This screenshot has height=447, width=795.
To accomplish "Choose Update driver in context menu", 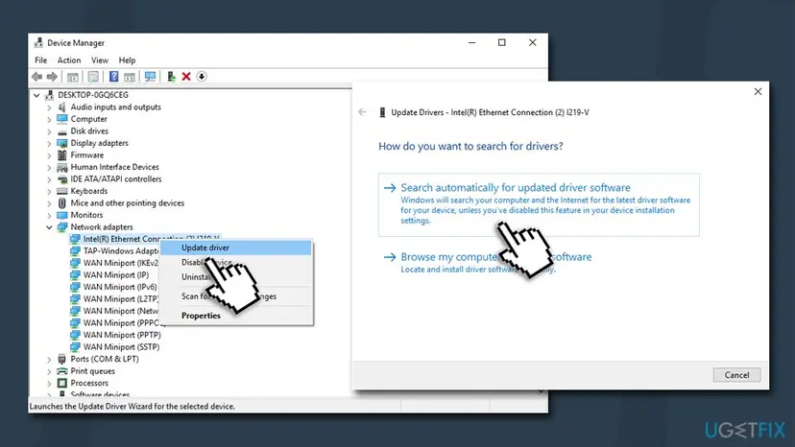I will tap(236, 247).
